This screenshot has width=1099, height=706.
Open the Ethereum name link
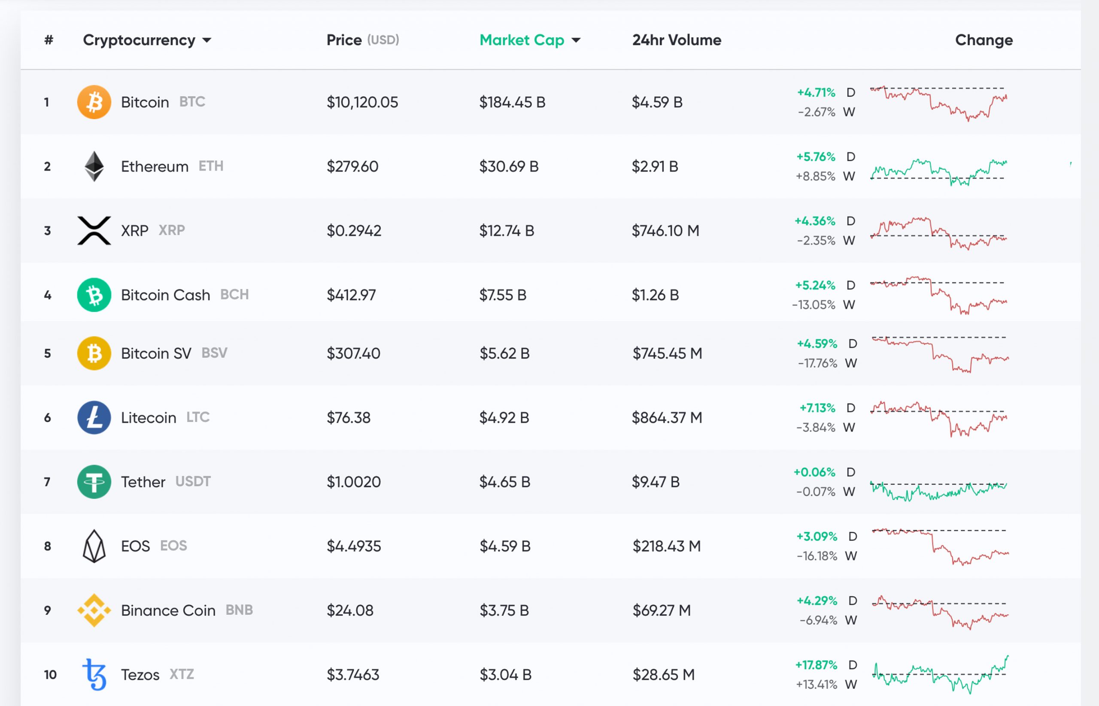[155, 166]
